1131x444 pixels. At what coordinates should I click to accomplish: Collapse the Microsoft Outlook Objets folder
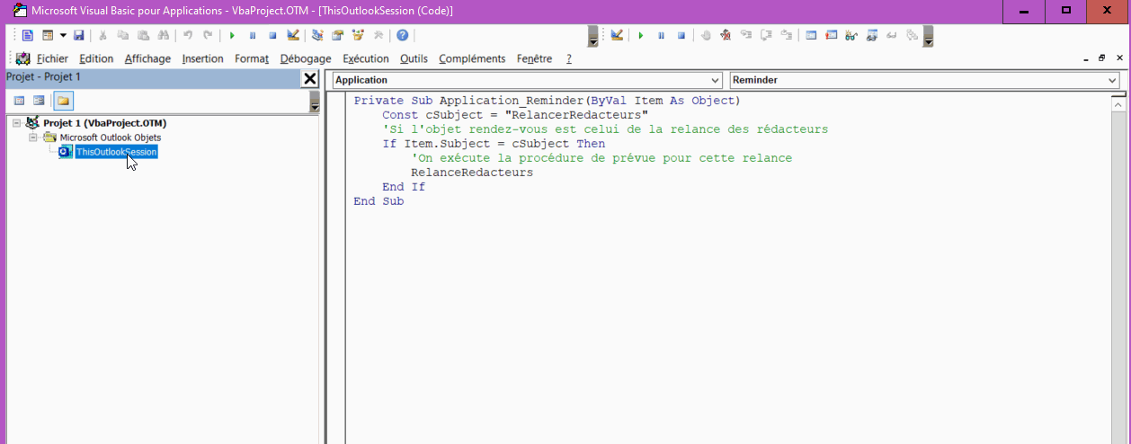(33, 138)
